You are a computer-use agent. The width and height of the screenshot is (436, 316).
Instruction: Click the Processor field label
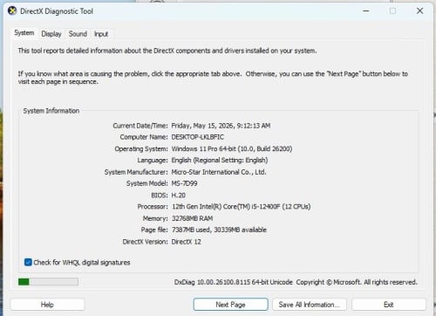click(153, 207)
